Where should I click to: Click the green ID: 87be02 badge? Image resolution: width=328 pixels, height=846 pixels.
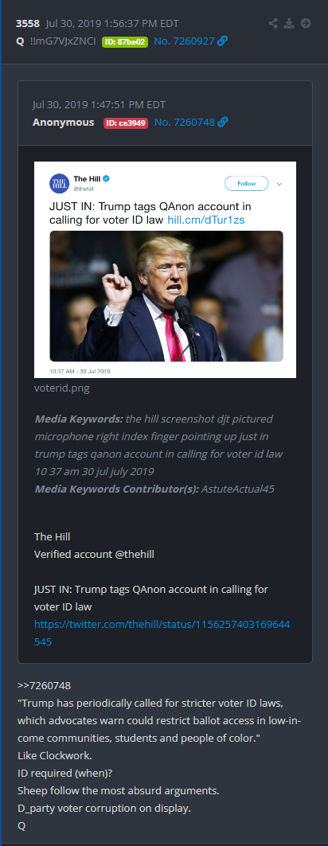(x=125, y=41)
